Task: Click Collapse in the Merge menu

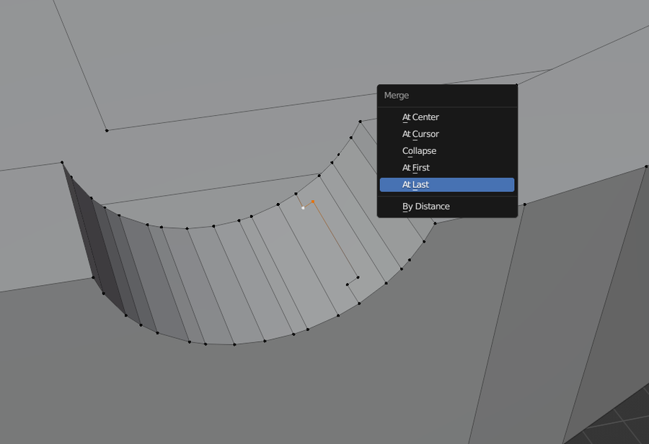Action: pyautogui.click(x=419, y=151)
